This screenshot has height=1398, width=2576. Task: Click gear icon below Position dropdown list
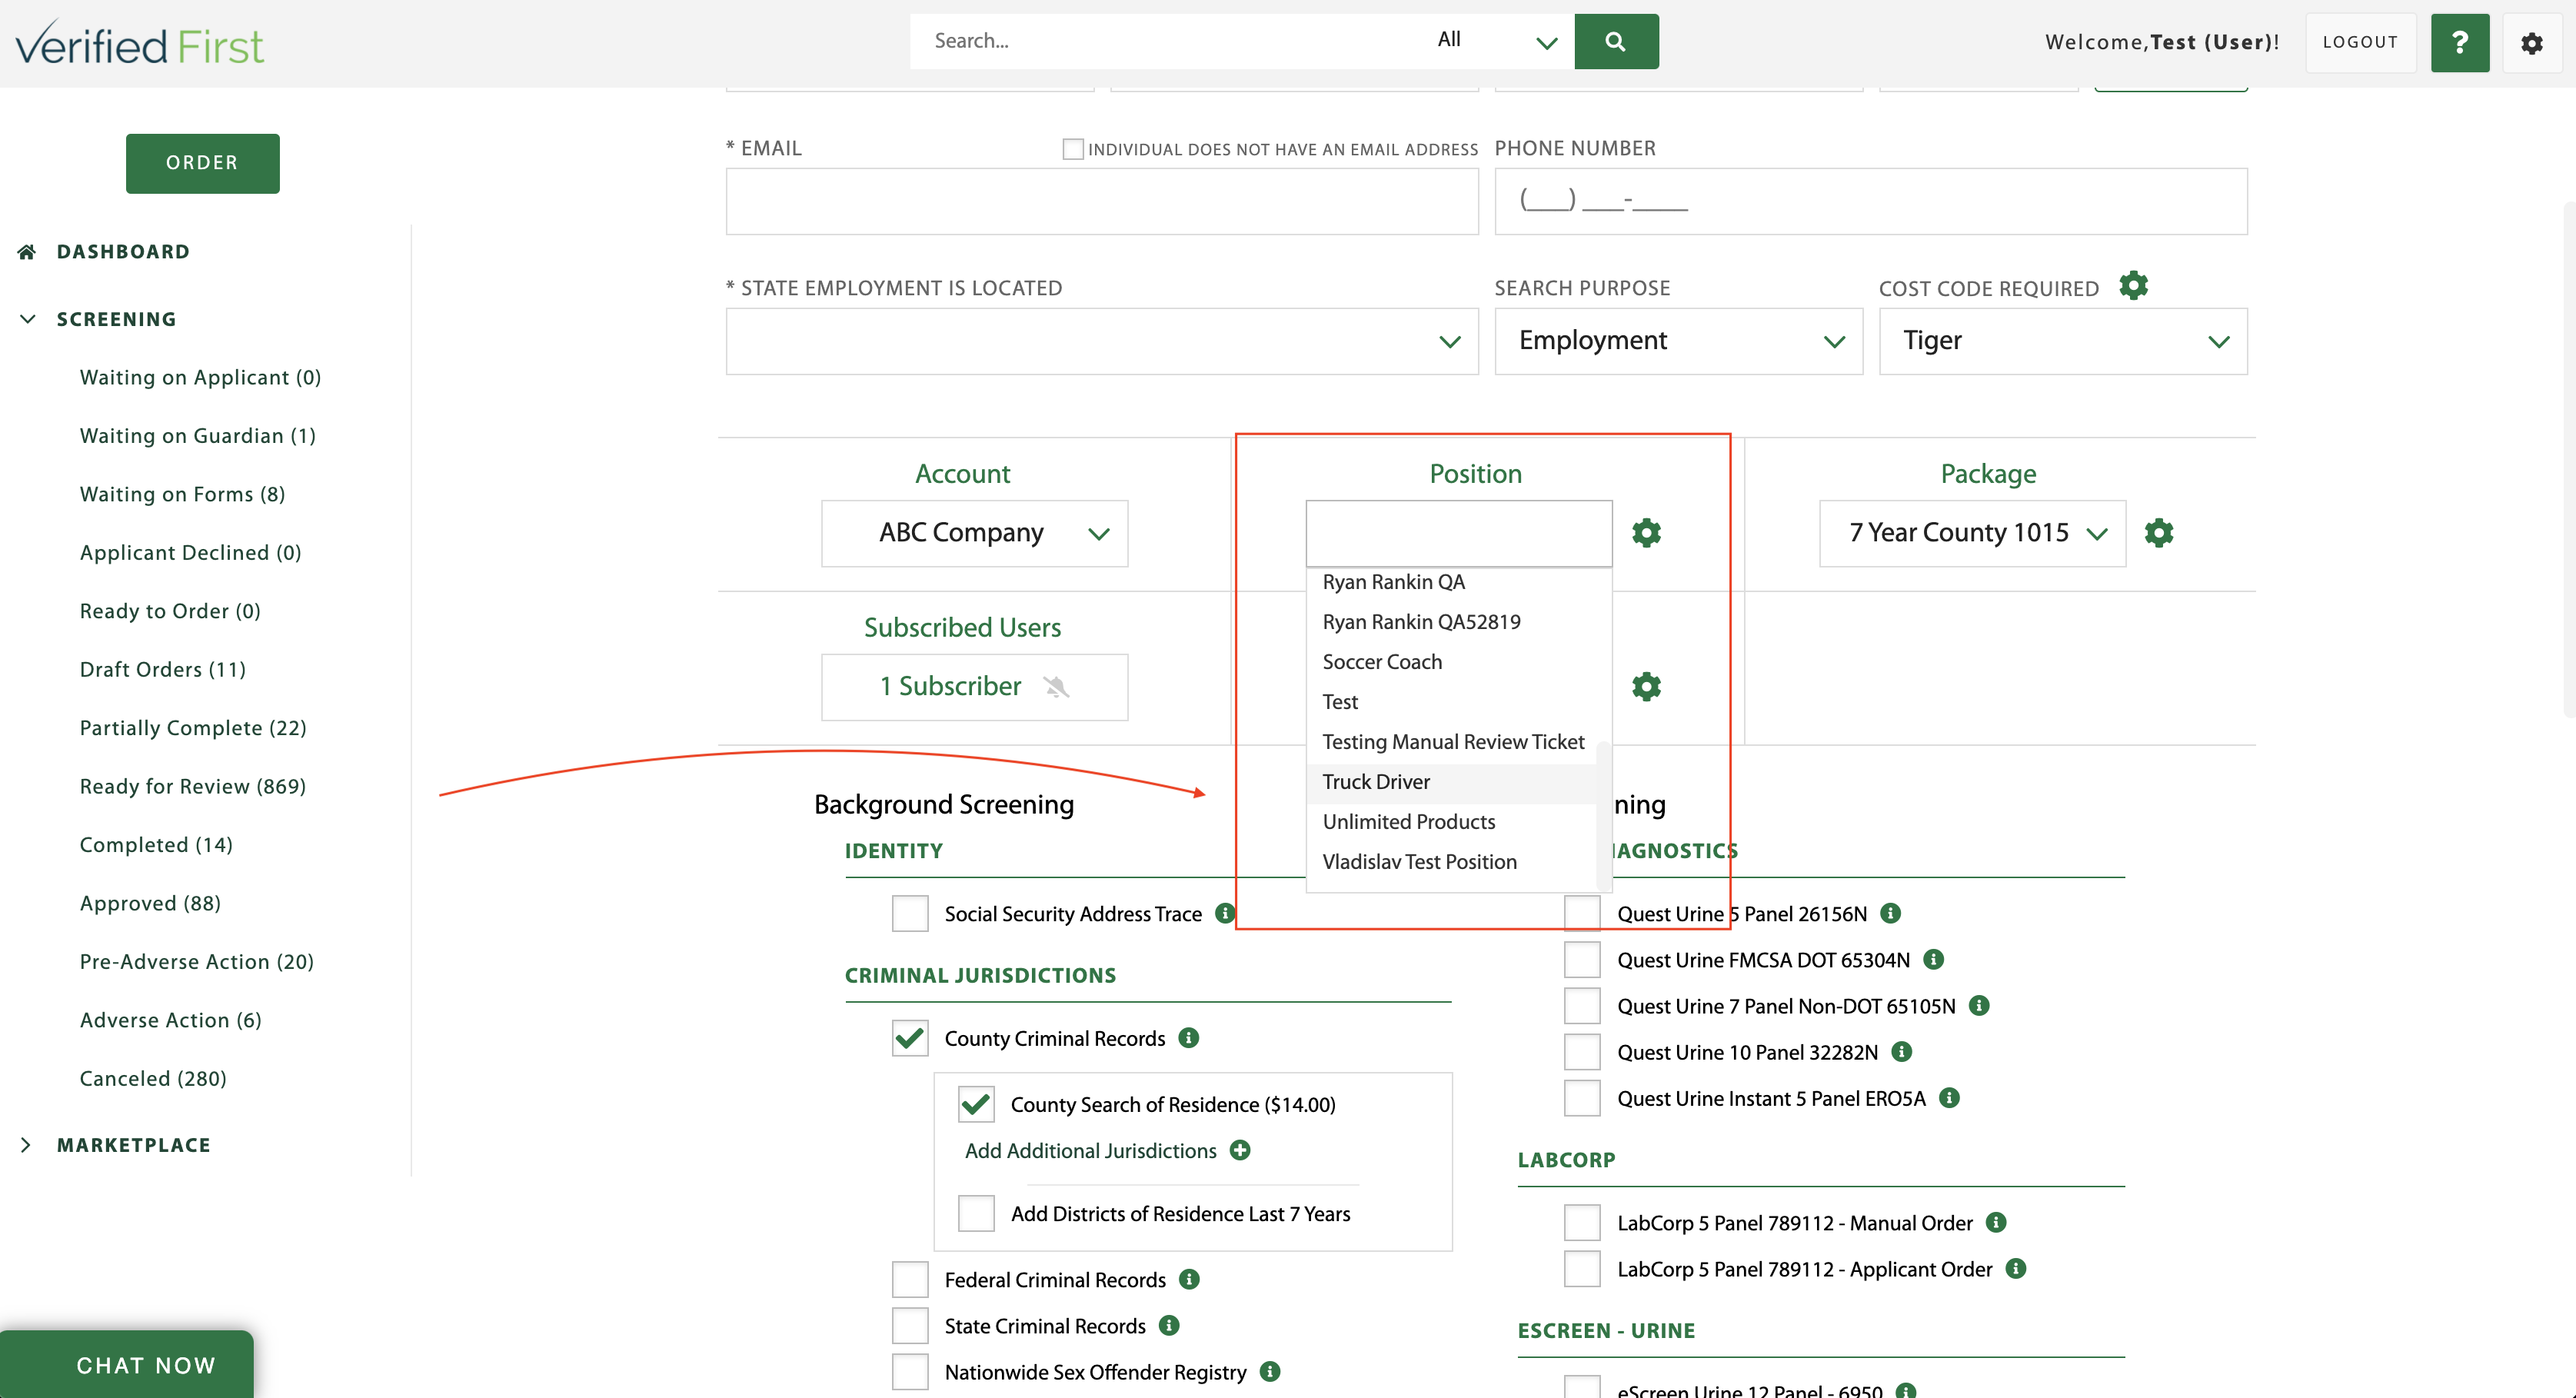[x=1646, y=686]
